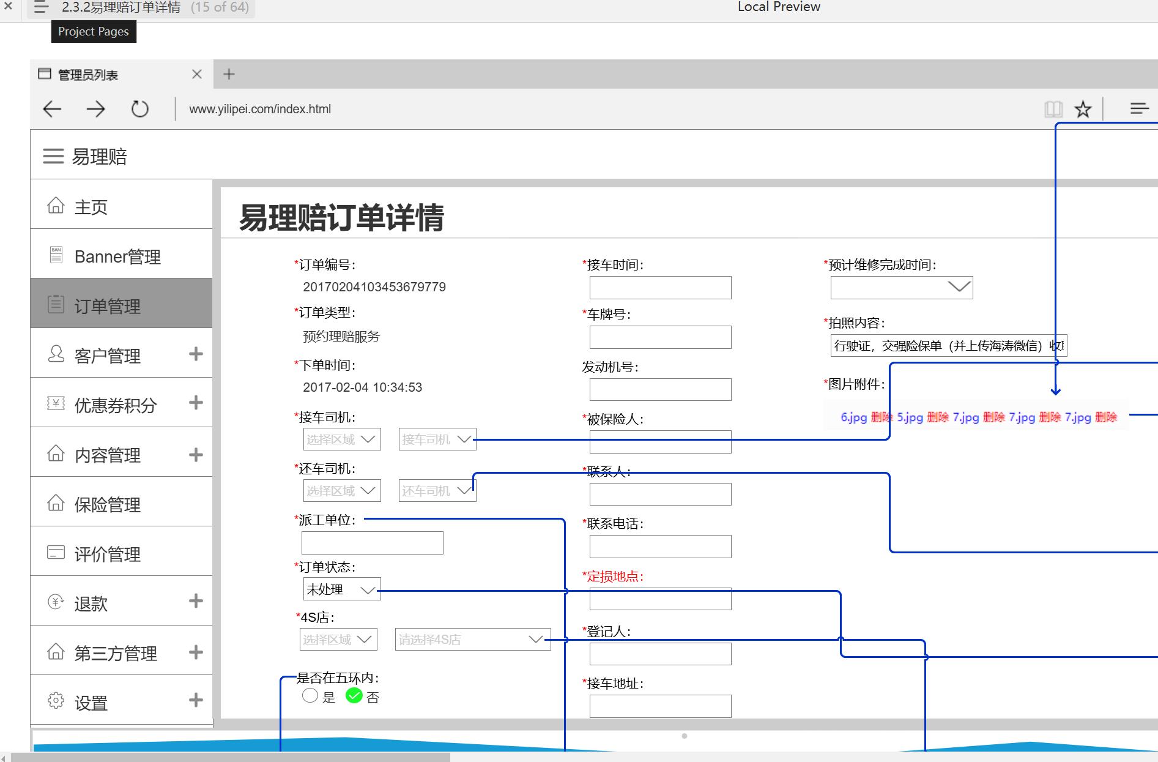
Task: Open 还车司机 选择区域 dropdown
Action: pyautogui.click(x=342, y=491)
